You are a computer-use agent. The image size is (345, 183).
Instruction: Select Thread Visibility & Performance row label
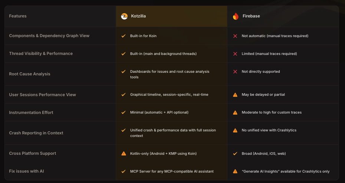coord(41,53)
